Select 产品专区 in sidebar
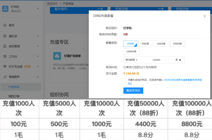The image size is (212, 140). pyautogui.click(x=21, y=87)
